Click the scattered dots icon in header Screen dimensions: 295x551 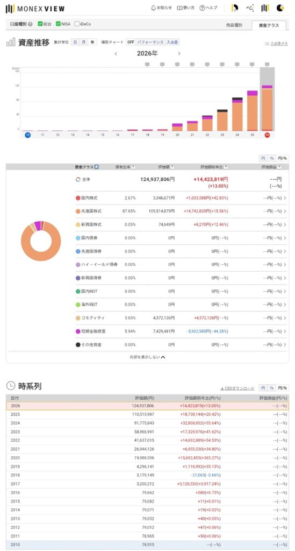(x=250, y=8)
